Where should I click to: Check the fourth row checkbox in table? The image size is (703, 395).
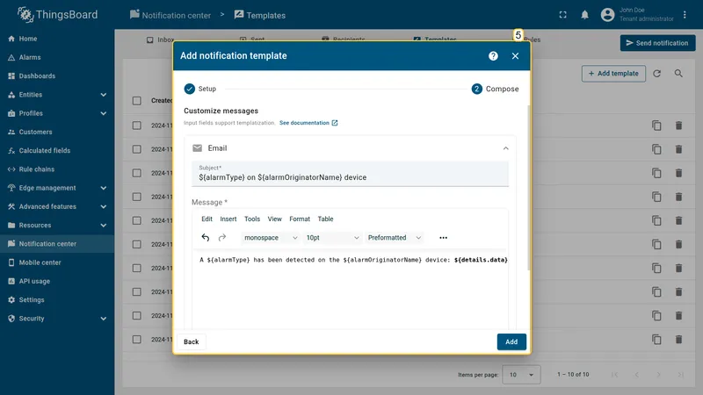[137, 197]
